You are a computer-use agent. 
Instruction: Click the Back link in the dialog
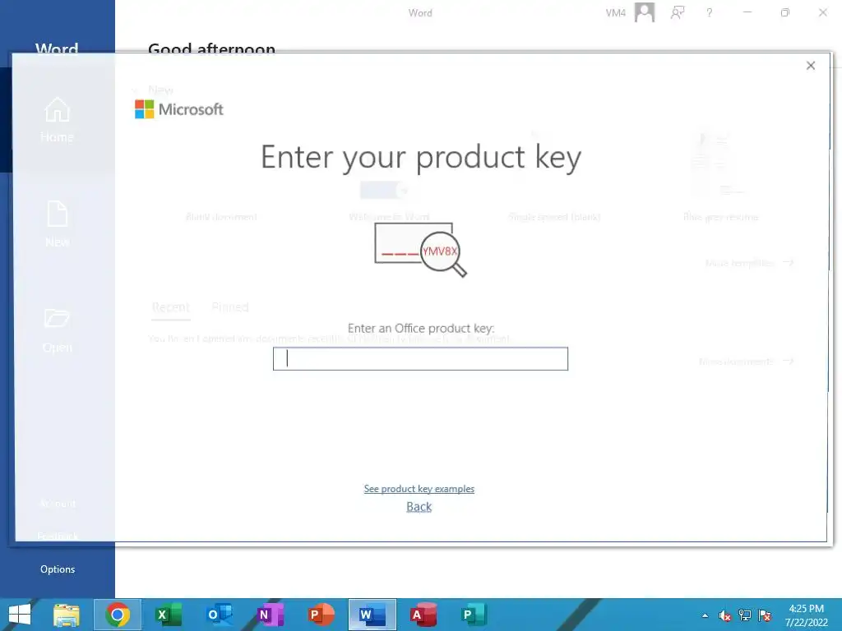point(419,506)
